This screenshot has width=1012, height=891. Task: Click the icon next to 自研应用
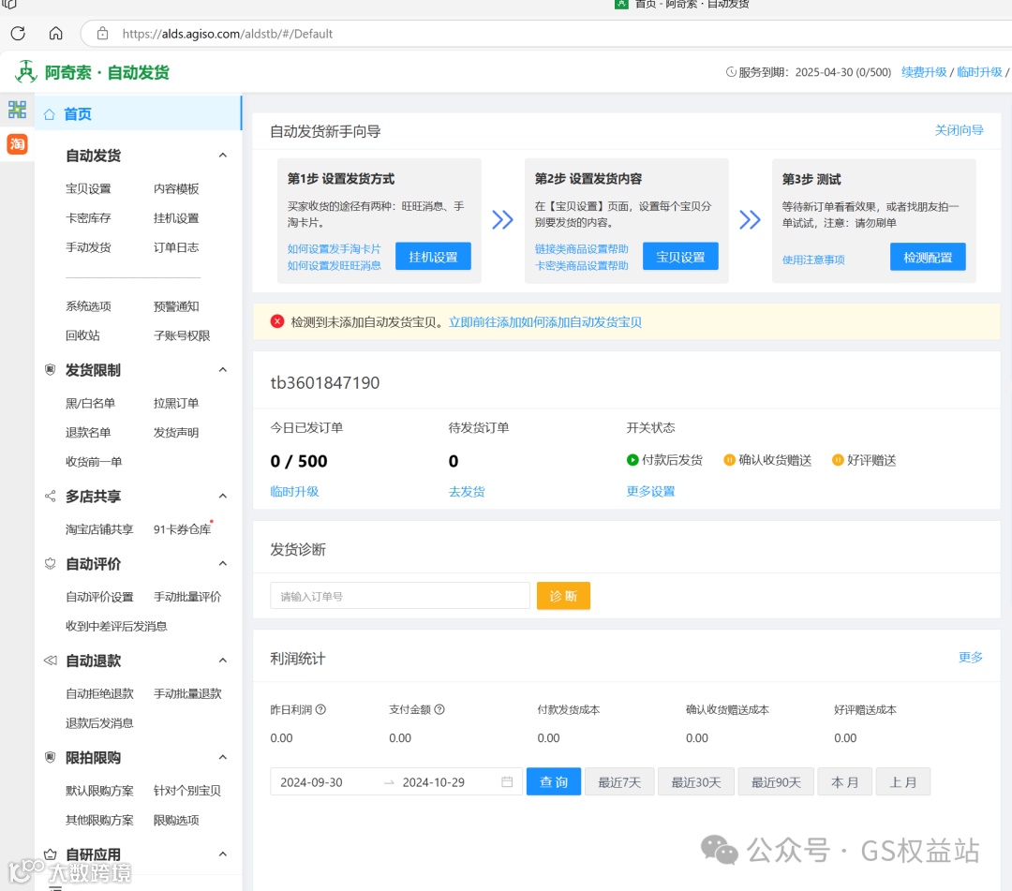click(x=50, y=854)
